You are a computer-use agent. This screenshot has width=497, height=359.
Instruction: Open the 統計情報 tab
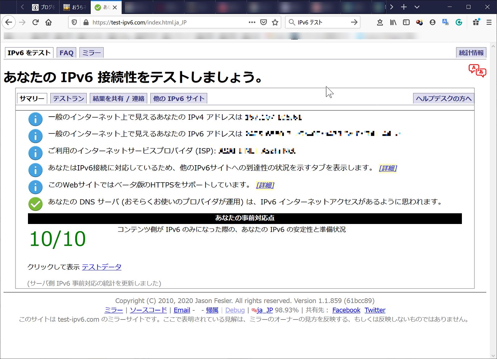471,53
